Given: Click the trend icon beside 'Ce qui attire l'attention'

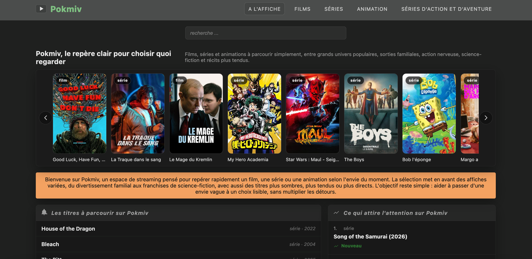Looking at the screenshot, I should 336,213.
